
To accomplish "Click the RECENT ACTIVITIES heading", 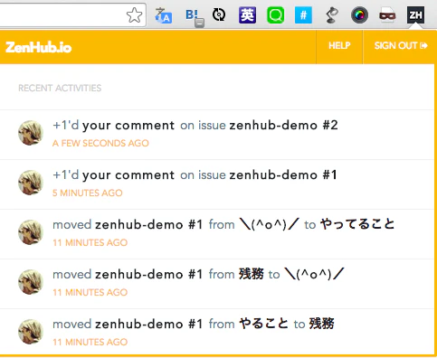I will [x=60, y=88].
